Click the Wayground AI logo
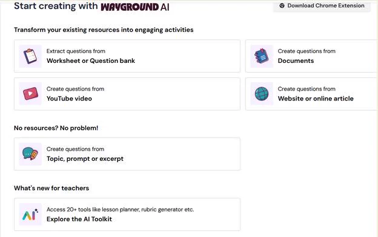Screen dimensions: 378x237 pyautogui.click(x=134, y=7)
